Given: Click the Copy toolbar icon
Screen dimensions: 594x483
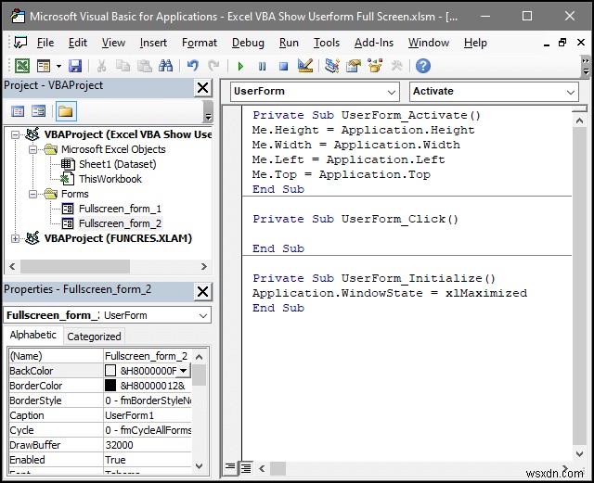Looking at the screenshot, I should pos(123,66).
